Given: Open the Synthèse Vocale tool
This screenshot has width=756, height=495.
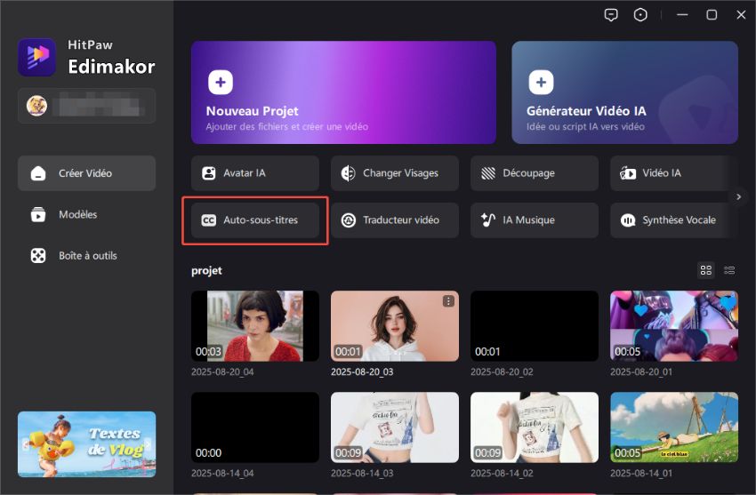Looking at the screenshot, I should (x=673, y=220).
